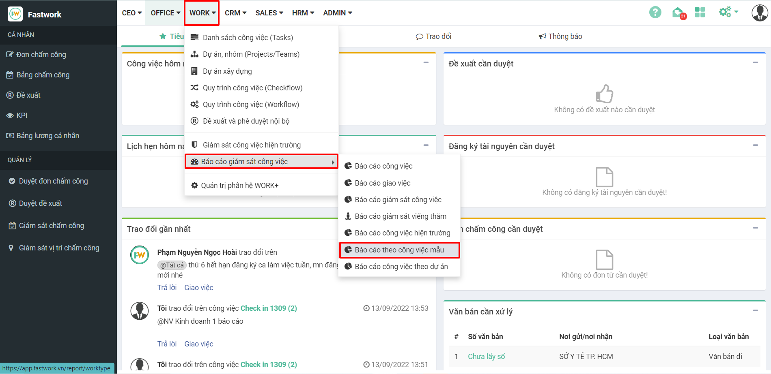This screenshot has width=771, height=374.
Task: Open the user profile avatar
Action: (759, 13)
